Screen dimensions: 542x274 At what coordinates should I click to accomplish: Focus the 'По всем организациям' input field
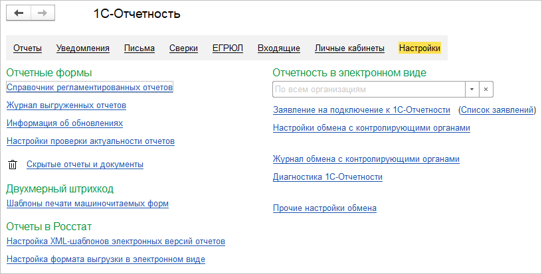pos(369,90)
